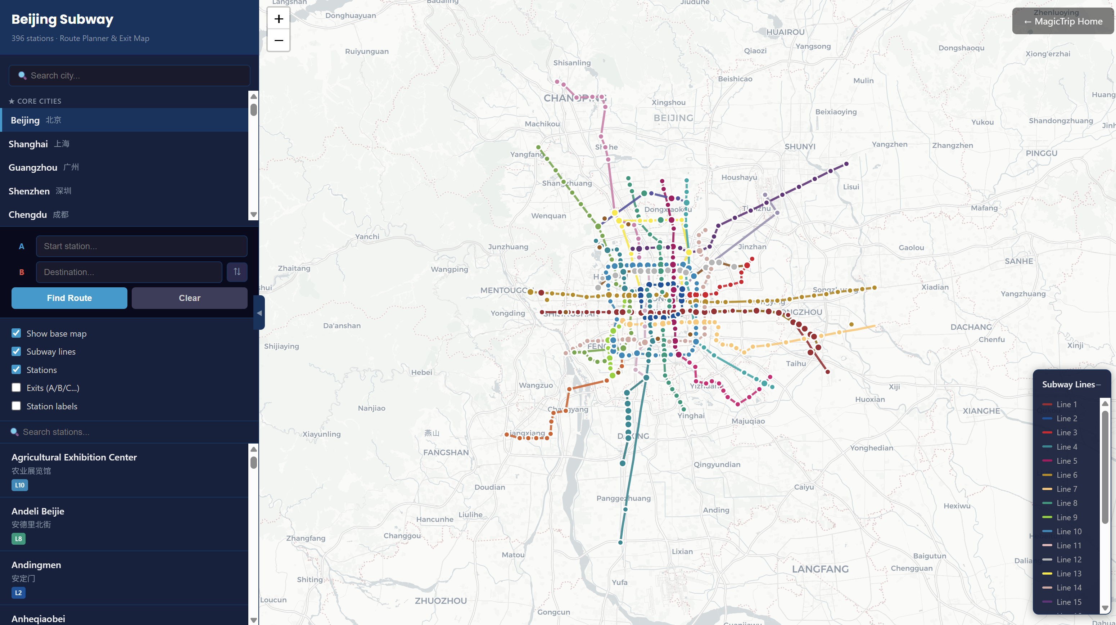Uncheck the Stations checkbox
The image size is (1116, 625).
[x=16, y=370]
